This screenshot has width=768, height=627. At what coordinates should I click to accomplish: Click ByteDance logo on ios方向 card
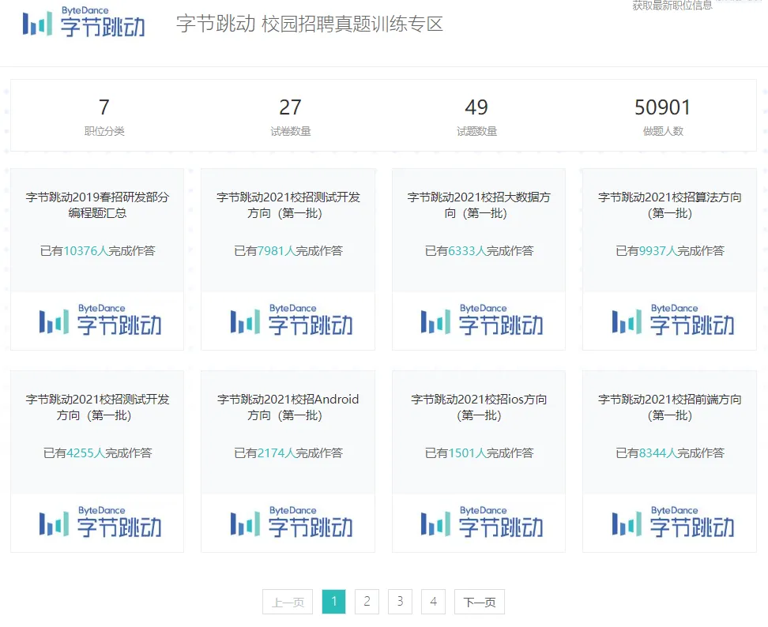pos(481,522)
